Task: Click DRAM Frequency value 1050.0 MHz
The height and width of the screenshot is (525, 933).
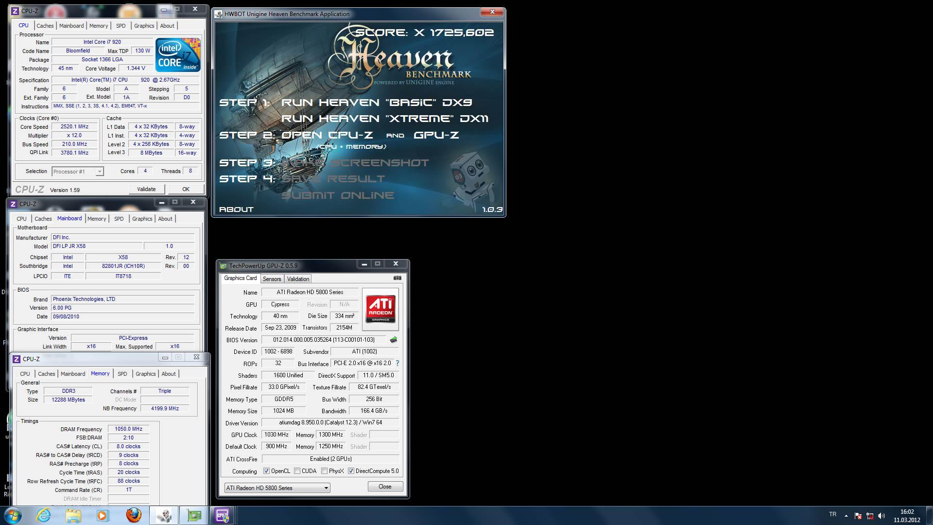Action: point(128,429)
